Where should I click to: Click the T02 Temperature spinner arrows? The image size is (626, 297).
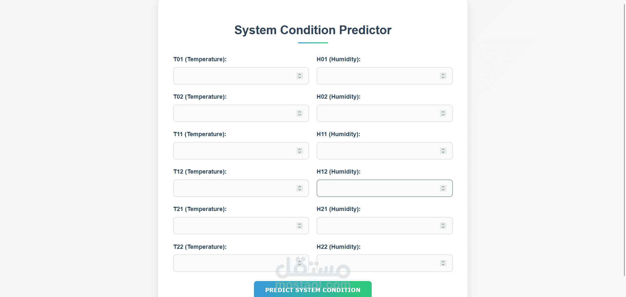click(x=300, y=113)
